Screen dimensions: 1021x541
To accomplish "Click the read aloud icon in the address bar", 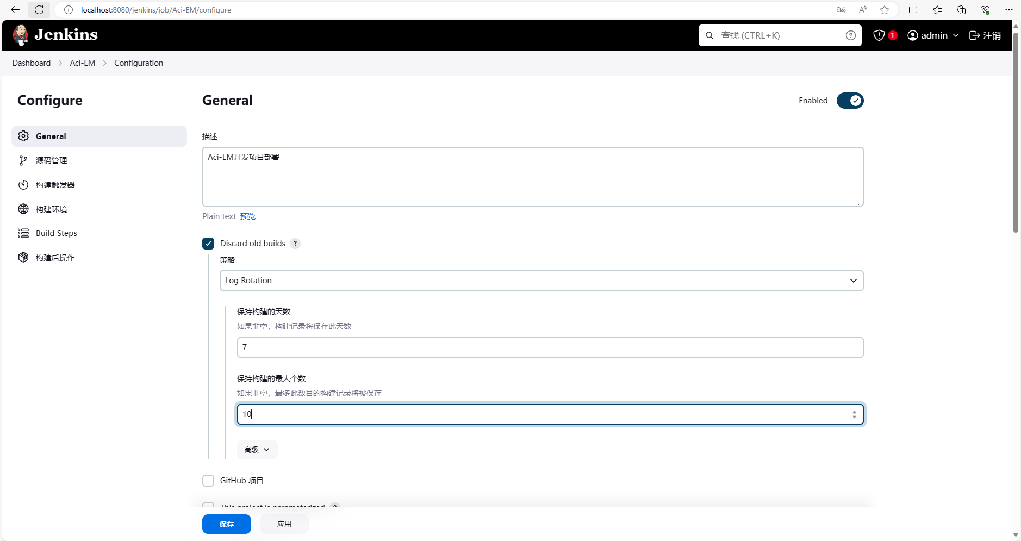I will 863,10.
